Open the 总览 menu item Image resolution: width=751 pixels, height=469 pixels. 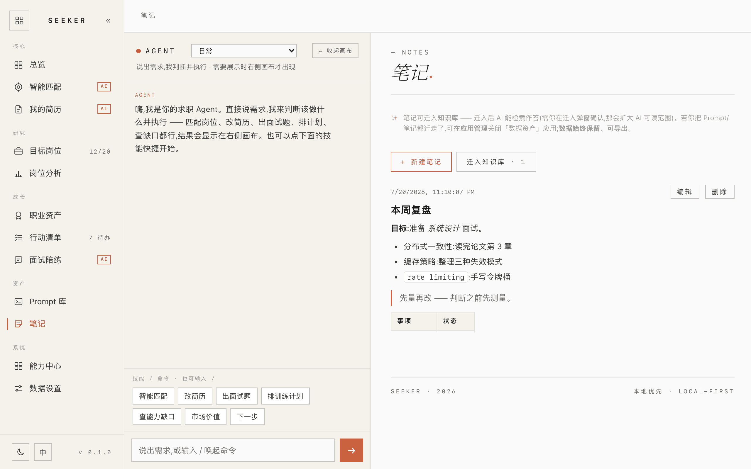click(x=62, y=64)
